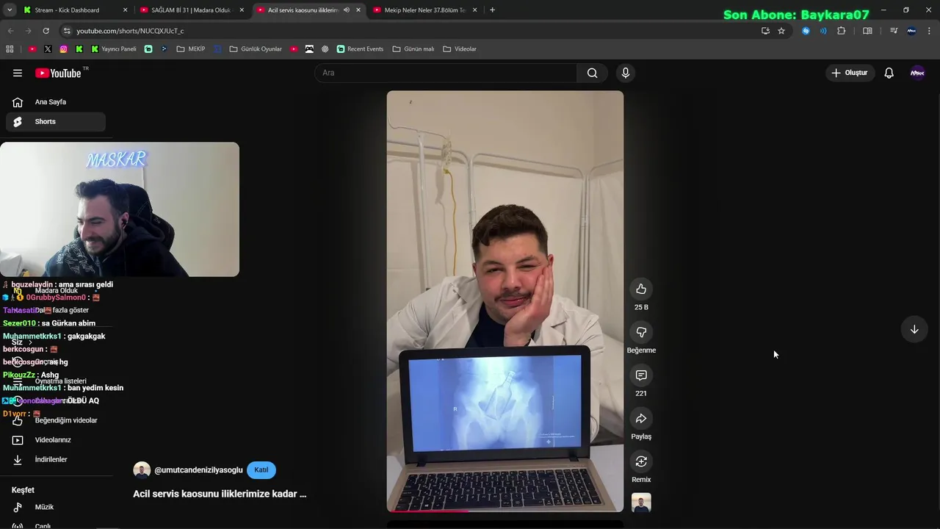Open the Günlük Oyunlar bookmarks folder
The image size is (940, 529).
[256, 49]
